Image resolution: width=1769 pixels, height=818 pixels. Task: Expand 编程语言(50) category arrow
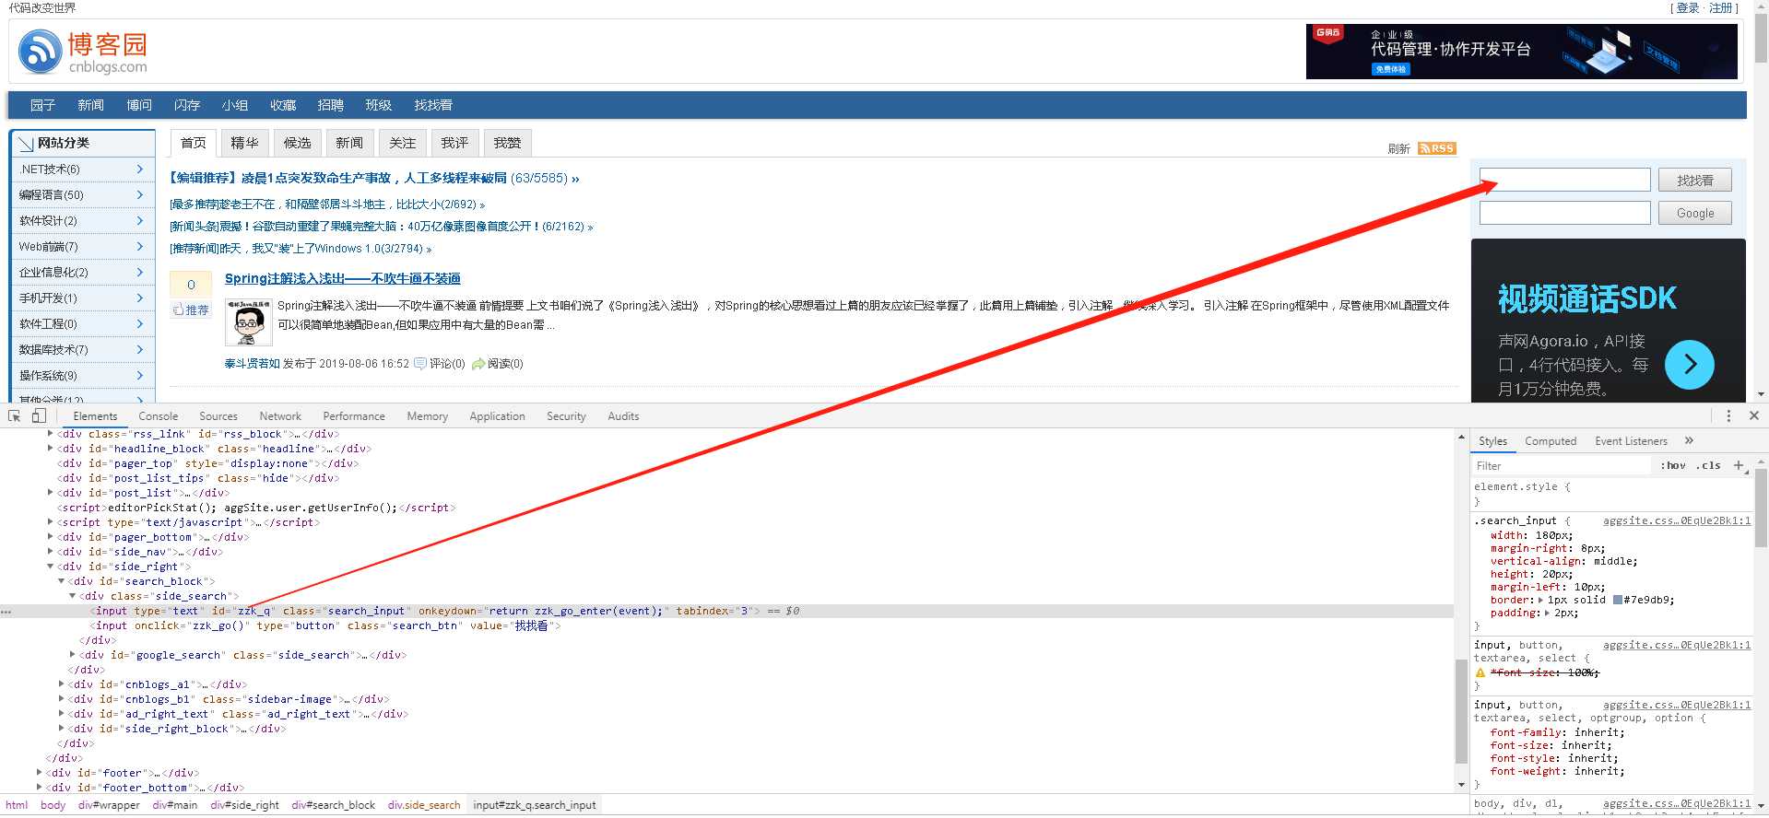pyautogui.click(x=140, y=194)
